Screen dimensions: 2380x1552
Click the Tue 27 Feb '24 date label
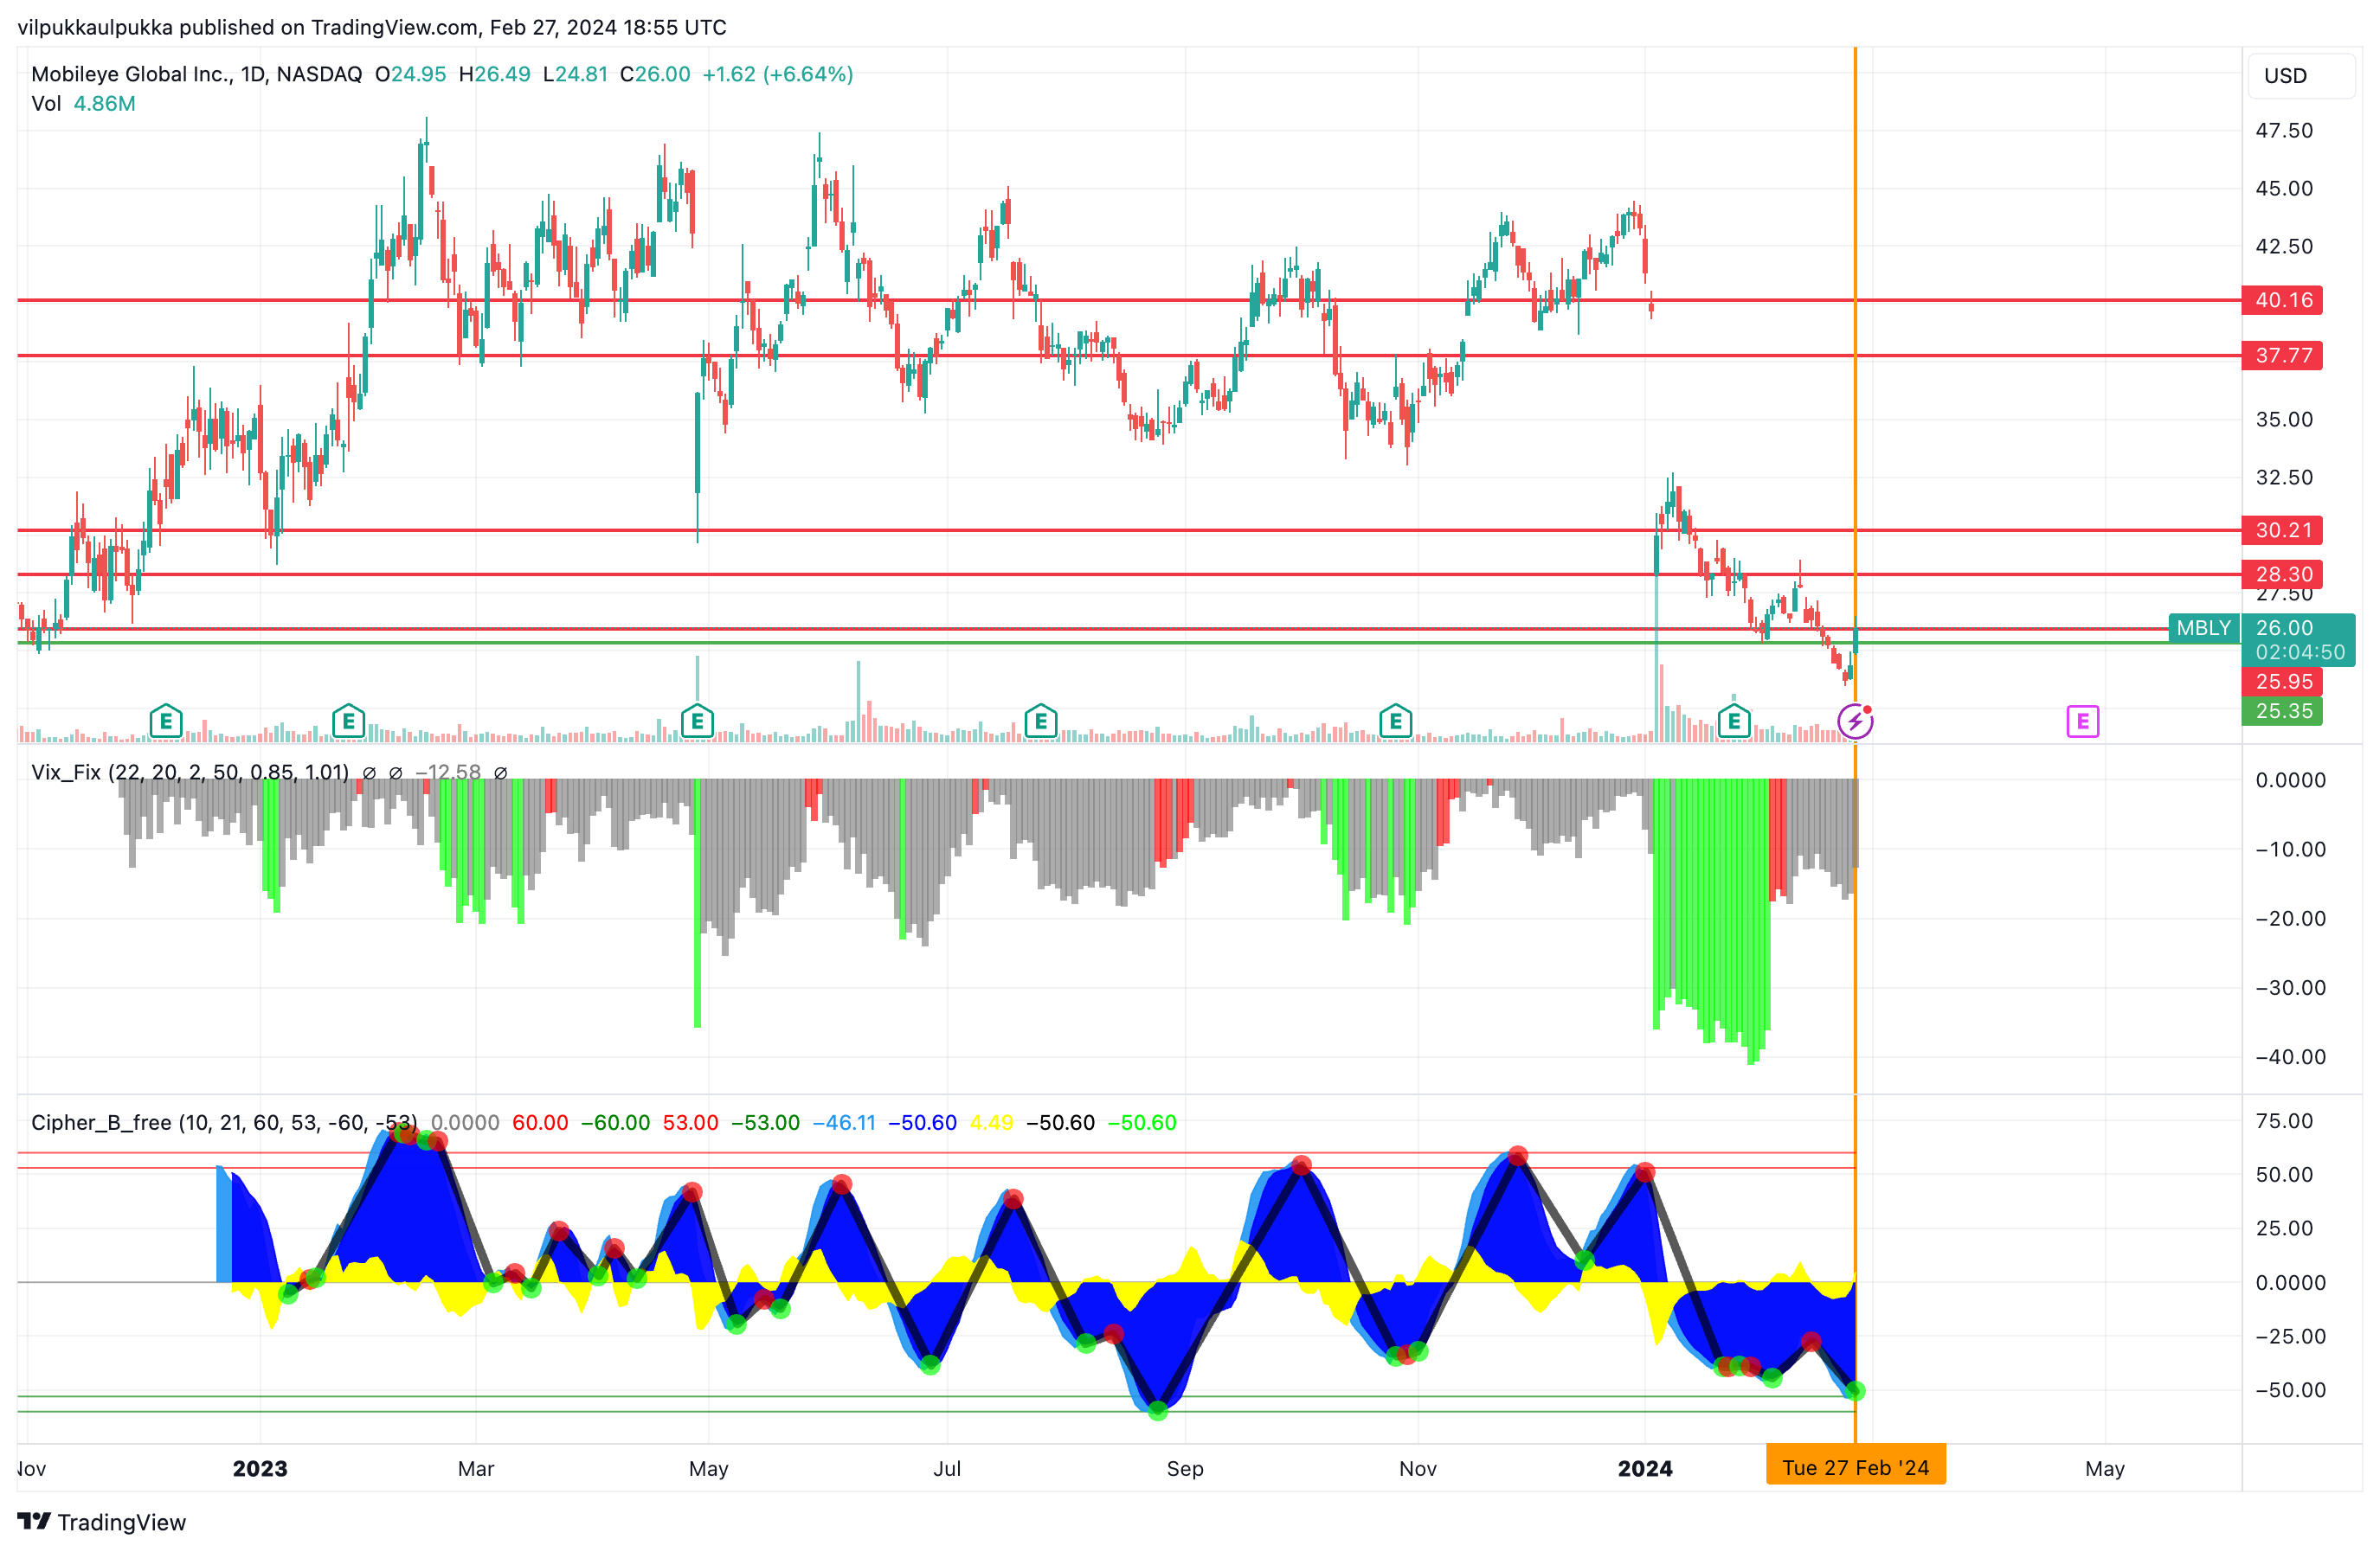pos(1855,1467)
